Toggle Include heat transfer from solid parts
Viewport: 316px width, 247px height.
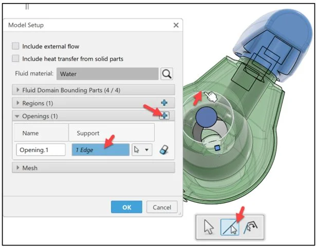16,59
